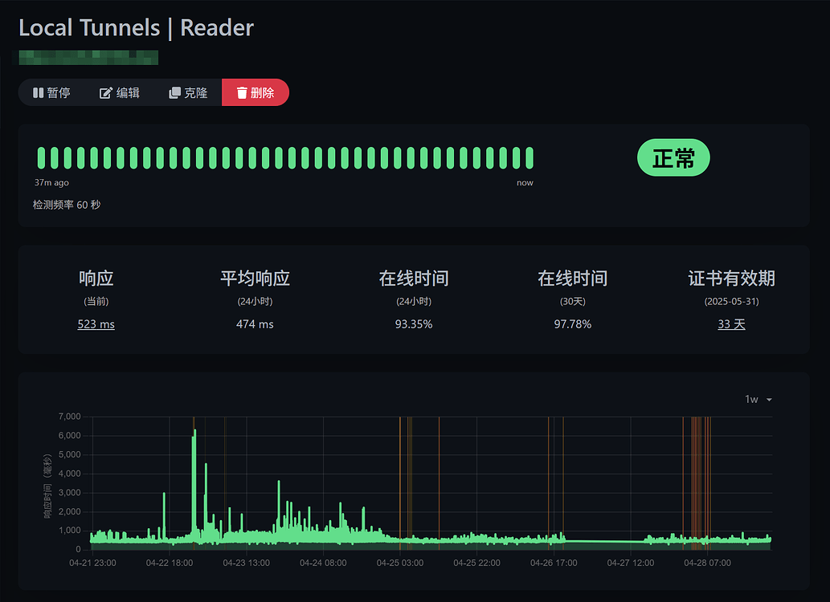
Task: Click the 33 天 certificate expiry link
Action: click(x=731, y=324)
